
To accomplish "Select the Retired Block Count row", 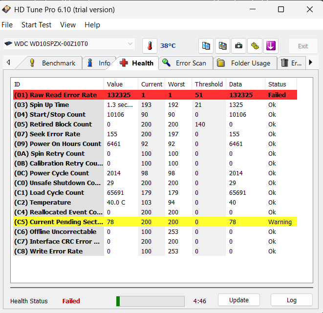I will [155, 125].
